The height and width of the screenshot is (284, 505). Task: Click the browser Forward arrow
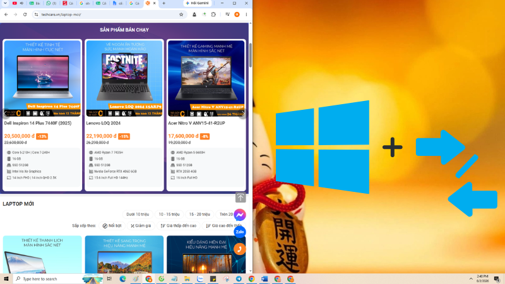pyautogui.click(x=15, y=15)
